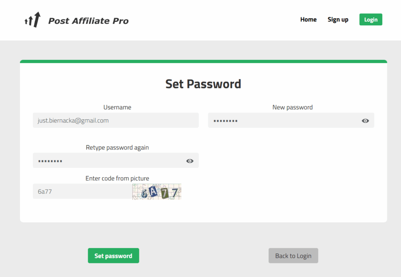Click the Retype password again label
This screenshot has width=401, height=277.
tap(117, 148)
